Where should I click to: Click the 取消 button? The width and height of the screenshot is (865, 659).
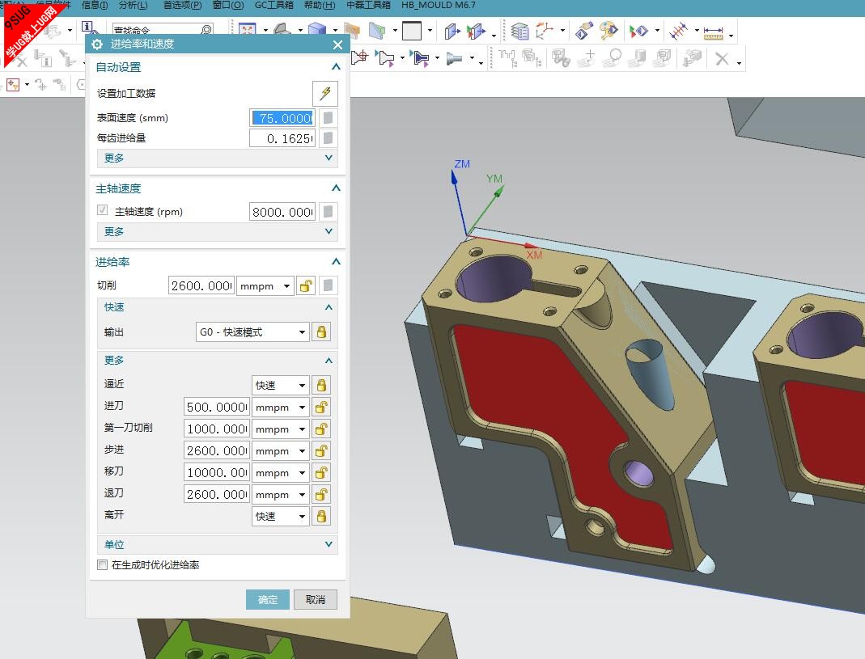[x=315, y=599]
